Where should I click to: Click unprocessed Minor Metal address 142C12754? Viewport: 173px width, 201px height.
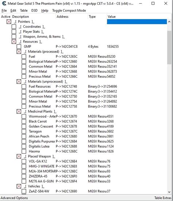click(x=66, y=101)
